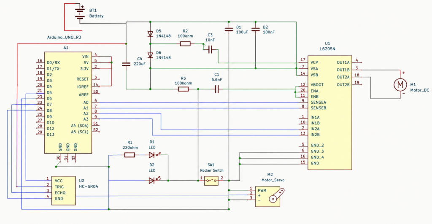Click the Motor_Servo label
This screenshot has height=224, width=432.
(273, 180)
